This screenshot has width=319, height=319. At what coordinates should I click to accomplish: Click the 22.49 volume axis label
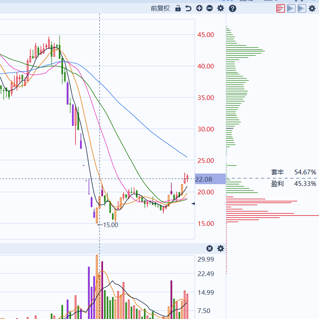click(x=206, y=274)
